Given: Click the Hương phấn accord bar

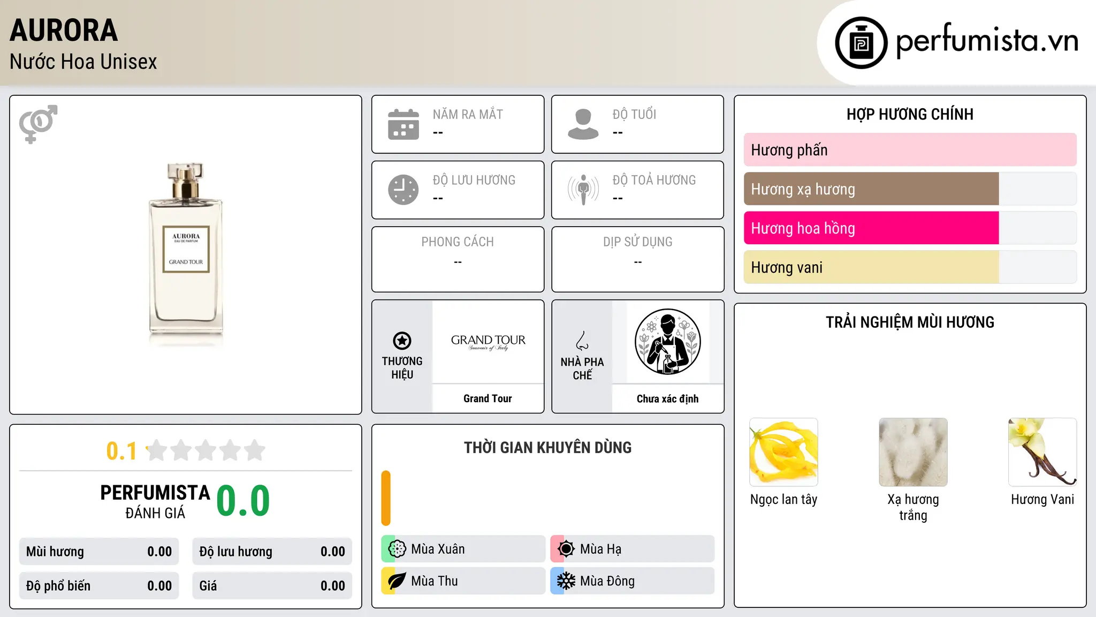Looking at the screenshot, I should (x=910, y=150).
